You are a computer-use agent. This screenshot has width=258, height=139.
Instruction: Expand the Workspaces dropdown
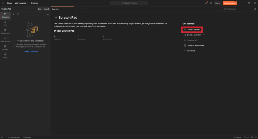coord(21,3)
